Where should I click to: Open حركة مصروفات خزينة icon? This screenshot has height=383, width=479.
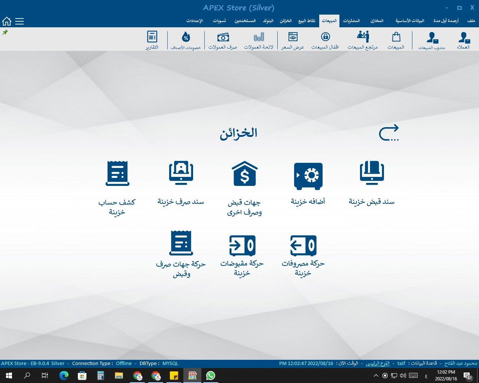[x=303, y=245]
